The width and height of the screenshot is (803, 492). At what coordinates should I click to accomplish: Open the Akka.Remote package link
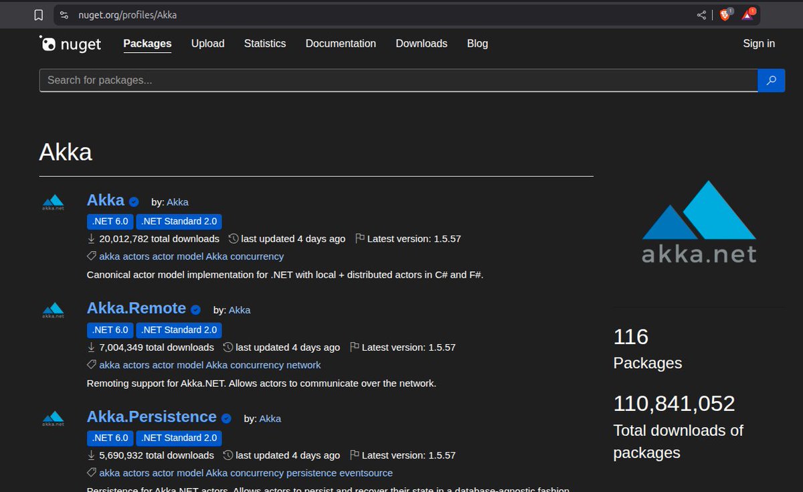click(137, 309)
